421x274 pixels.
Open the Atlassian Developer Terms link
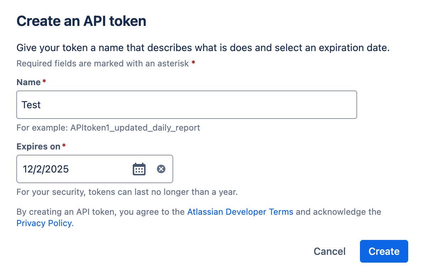pyautogui.click(x=240, y=212)
